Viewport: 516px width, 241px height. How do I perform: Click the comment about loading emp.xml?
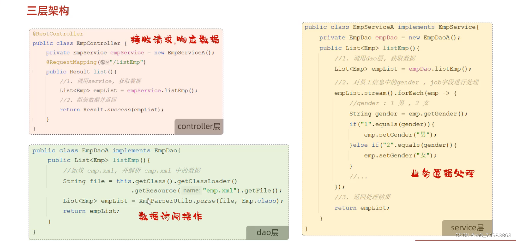pos(132,171)
